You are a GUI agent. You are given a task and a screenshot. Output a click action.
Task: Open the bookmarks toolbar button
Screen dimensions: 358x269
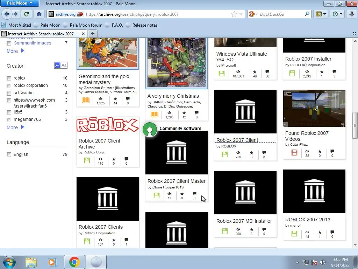321,14
